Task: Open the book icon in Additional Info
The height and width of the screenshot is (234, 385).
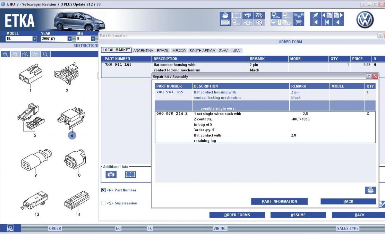Action: point(131,174)
